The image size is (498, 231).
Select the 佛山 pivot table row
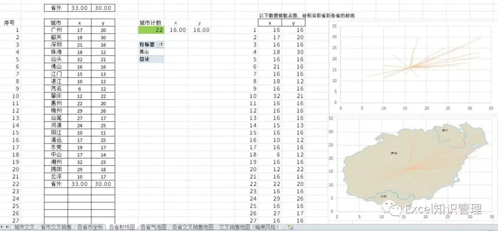(151, 52)
